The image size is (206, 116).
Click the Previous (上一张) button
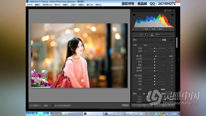coord(142,106)
